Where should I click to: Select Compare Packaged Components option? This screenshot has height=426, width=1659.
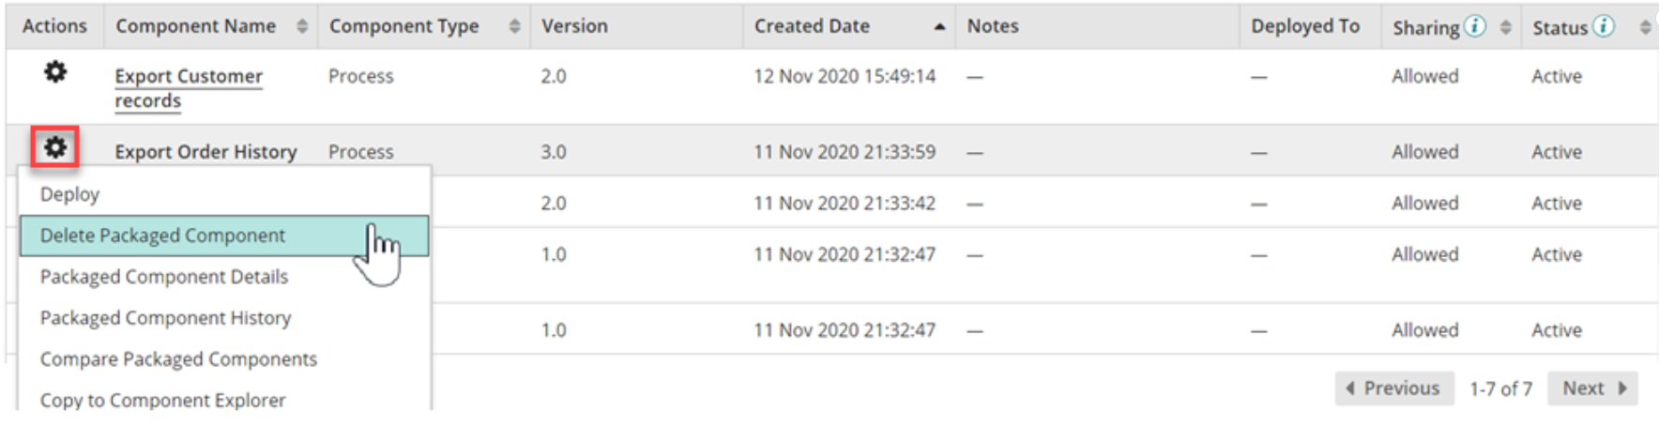pyautogui.click(x=178, y=359)
